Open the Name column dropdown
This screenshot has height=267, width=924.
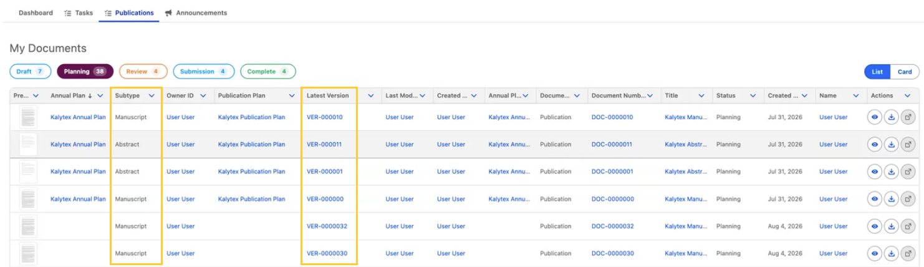click(855, 95)
